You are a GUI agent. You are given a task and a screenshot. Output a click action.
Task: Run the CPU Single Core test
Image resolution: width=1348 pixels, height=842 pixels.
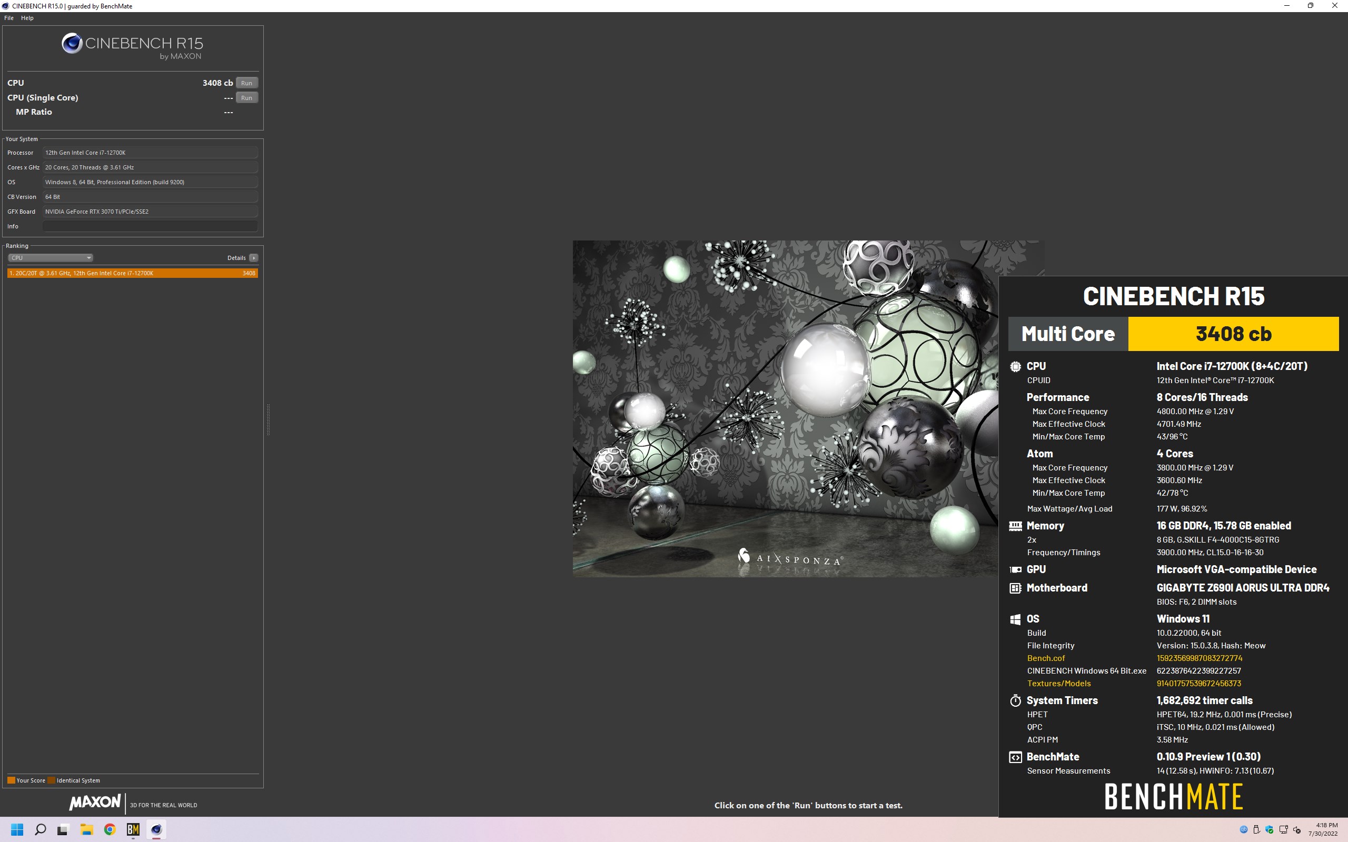pos(247,97)
